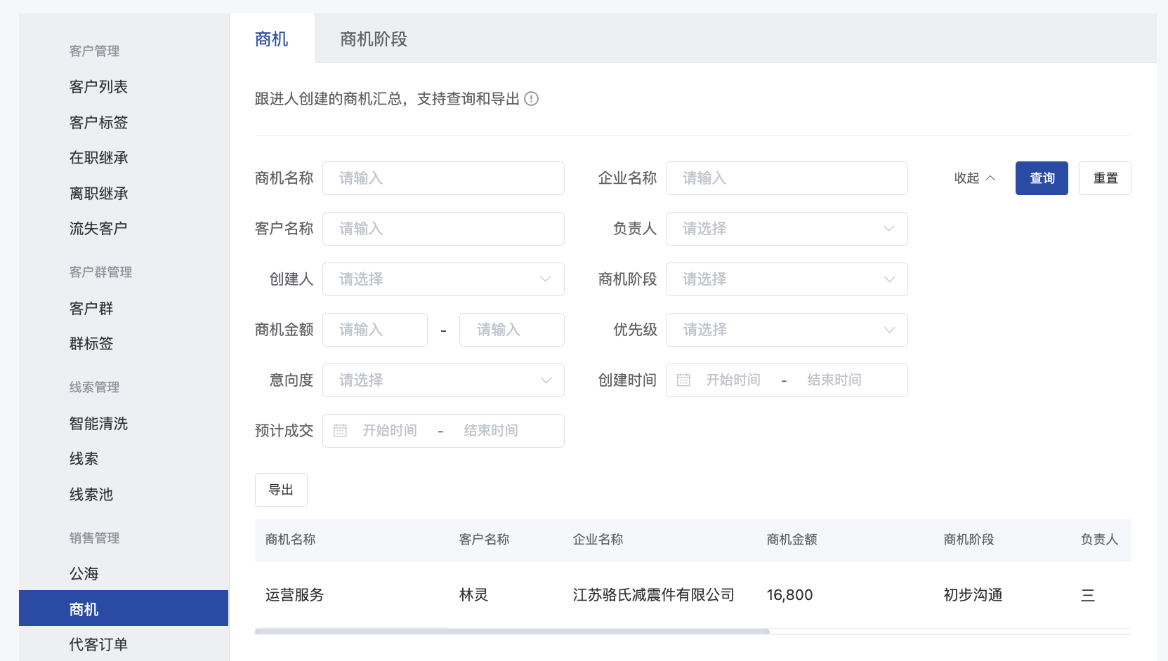
Task: Click 运营服务 in the table row
Action: (x=294, y=595)
